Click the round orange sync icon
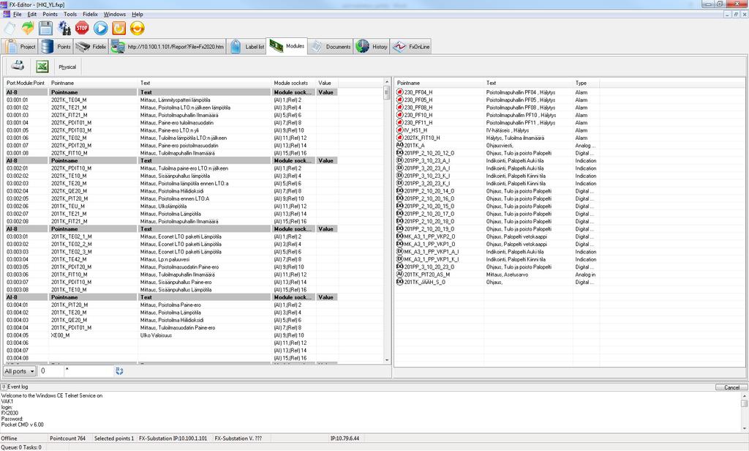The height and width of the screenshot is (451, 749). click(x=137, y=29)
